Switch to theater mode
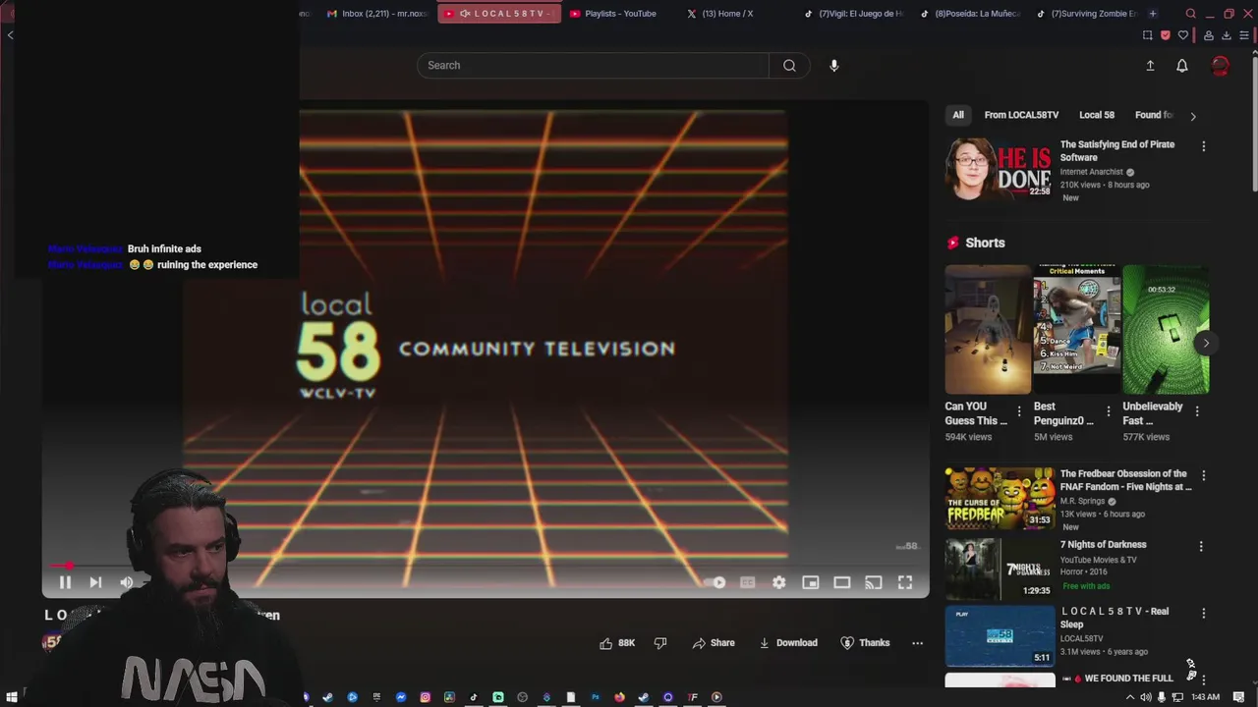Screen dimensions: 1258x707 [x=842, y=582]
